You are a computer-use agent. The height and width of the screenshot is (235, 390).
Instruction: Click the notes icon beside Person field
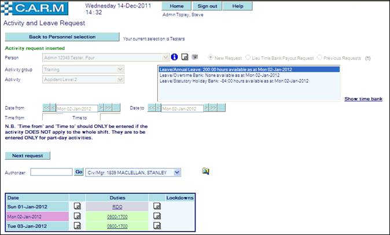pyautogui.click(x=185, y=58)
